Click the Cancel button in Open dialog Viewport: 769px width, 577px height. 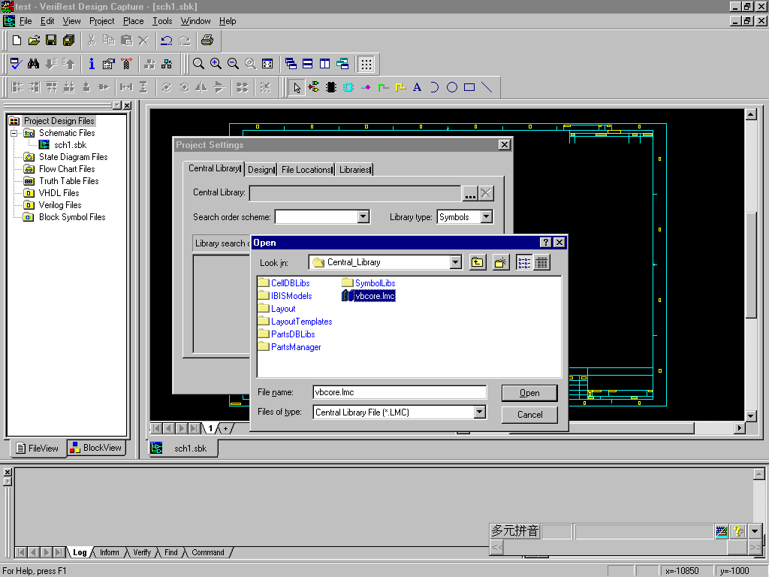tap(529, 415)
